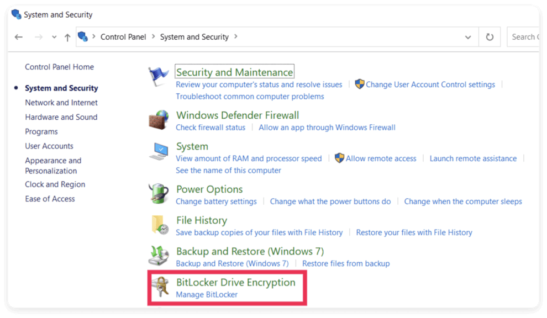Open Manage BitLocker

coord(206,294)
